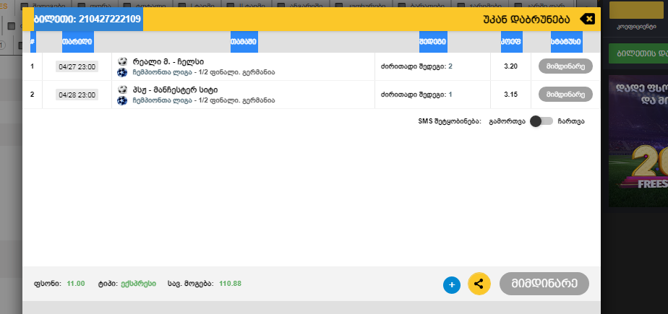The width and height of the screenshot is (668, 314).
Task: Click the 04/28 23:00 date badge
Action: point(77,95)
